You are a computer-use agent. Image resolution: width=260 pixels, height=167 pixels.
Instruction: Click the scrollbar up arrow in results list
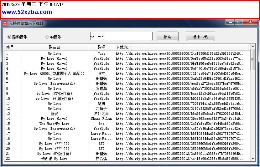click(x=252, y=47)
